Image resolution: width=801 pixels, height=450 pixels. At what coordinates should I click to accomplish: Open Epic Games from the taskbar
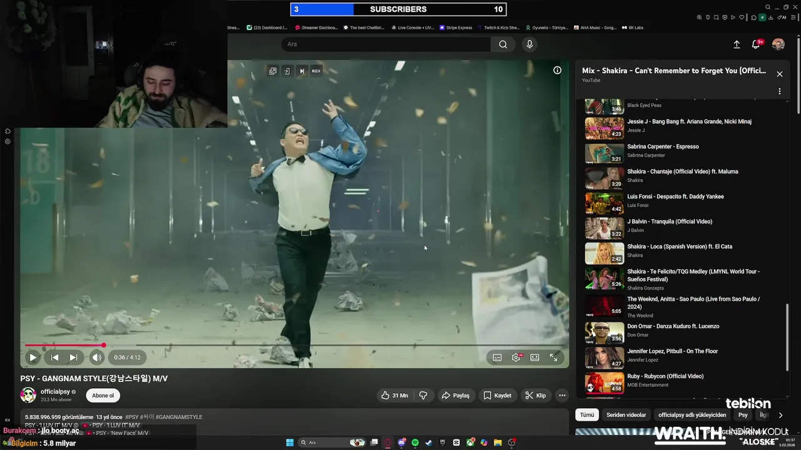442,442
